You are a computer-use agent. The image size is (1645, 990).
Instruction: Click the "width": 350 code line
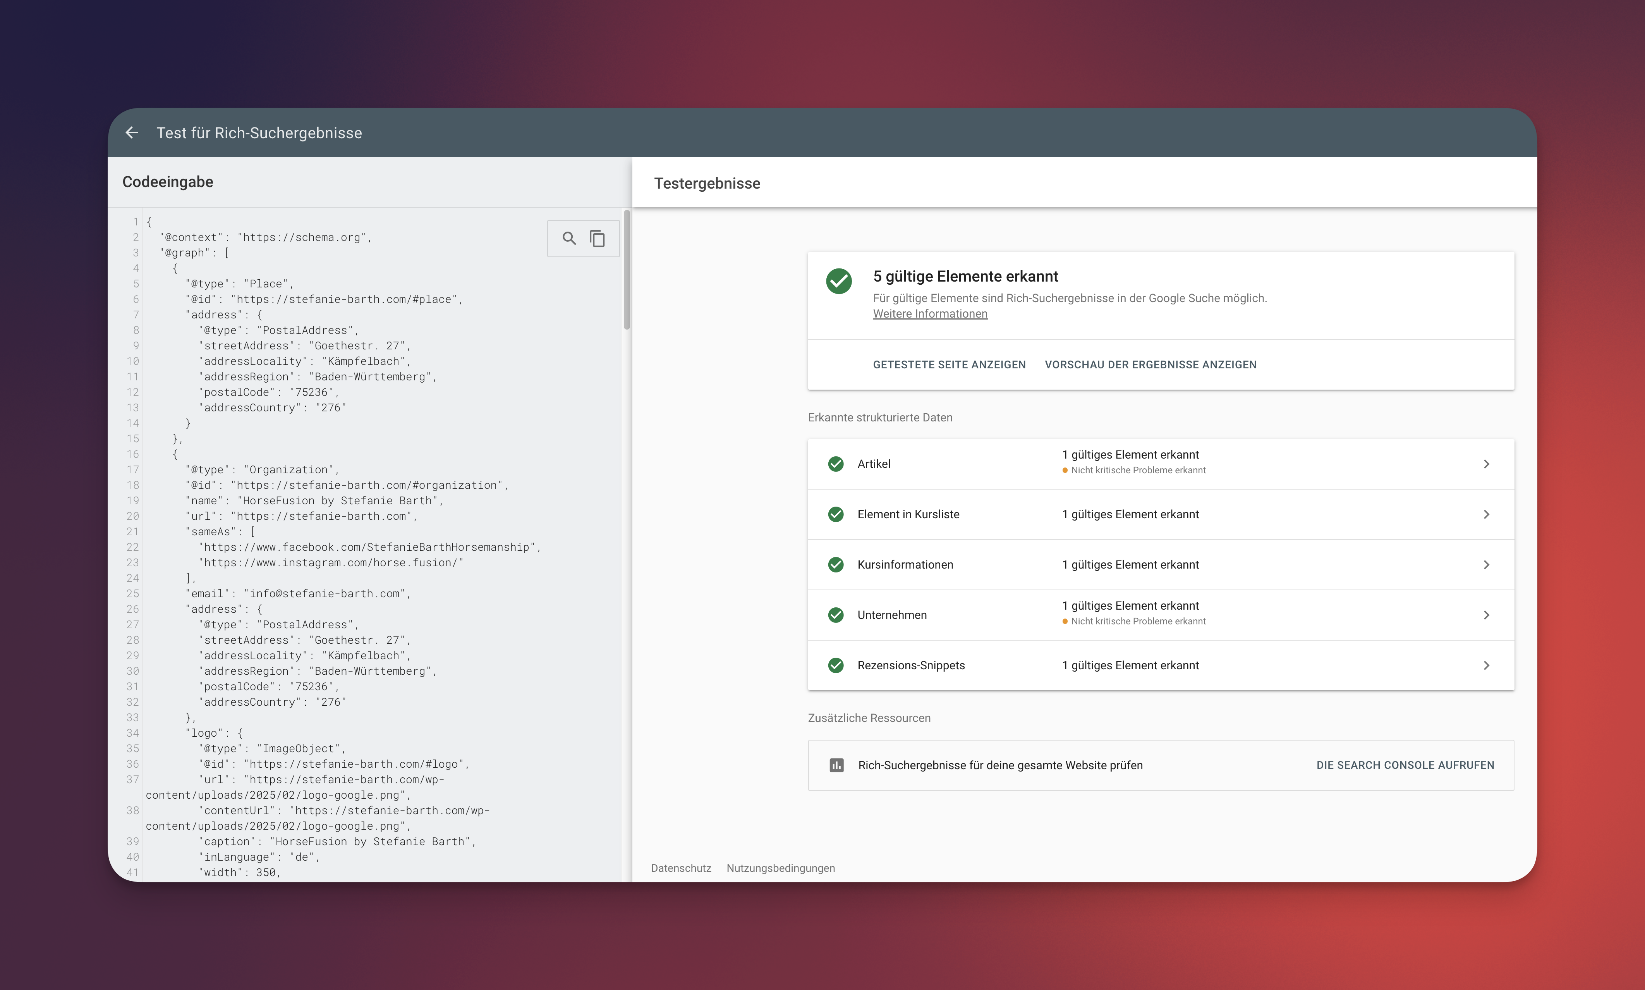coord(239,873)
